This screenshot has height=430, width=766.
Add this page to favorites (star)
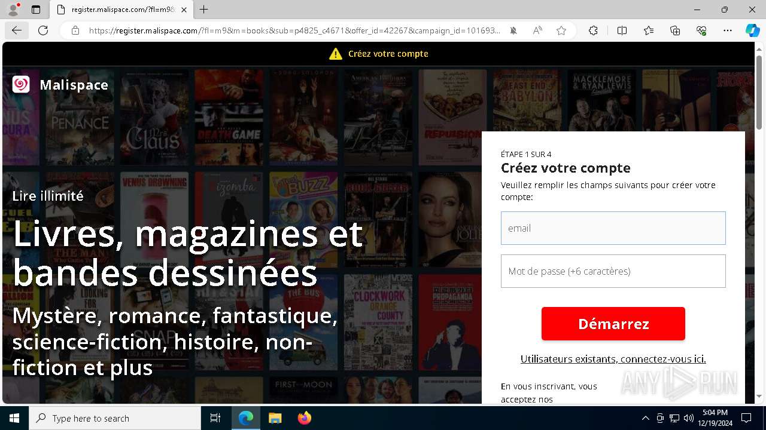[561, 30]
